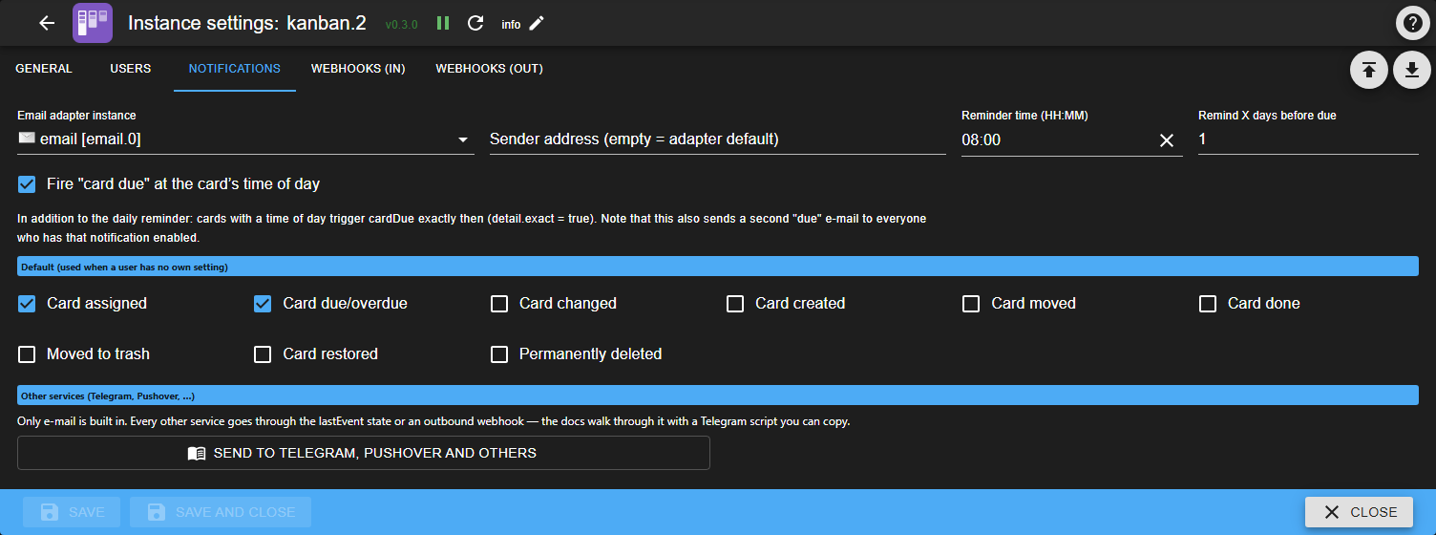Toggle Fire "card due" at card's time checkbox
The image size is (1436, 535).
point(27,183)
